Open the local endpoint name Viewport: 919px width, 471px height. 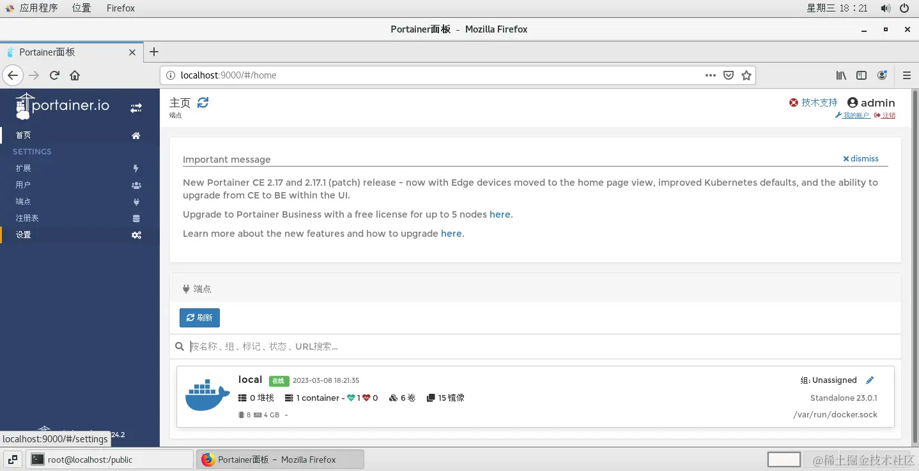coord(251,380)
